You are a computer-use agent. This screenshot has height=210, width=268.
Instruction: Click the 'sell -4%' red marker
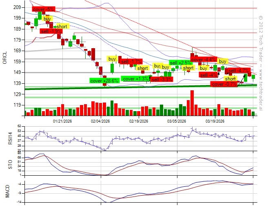pos(209,75)
